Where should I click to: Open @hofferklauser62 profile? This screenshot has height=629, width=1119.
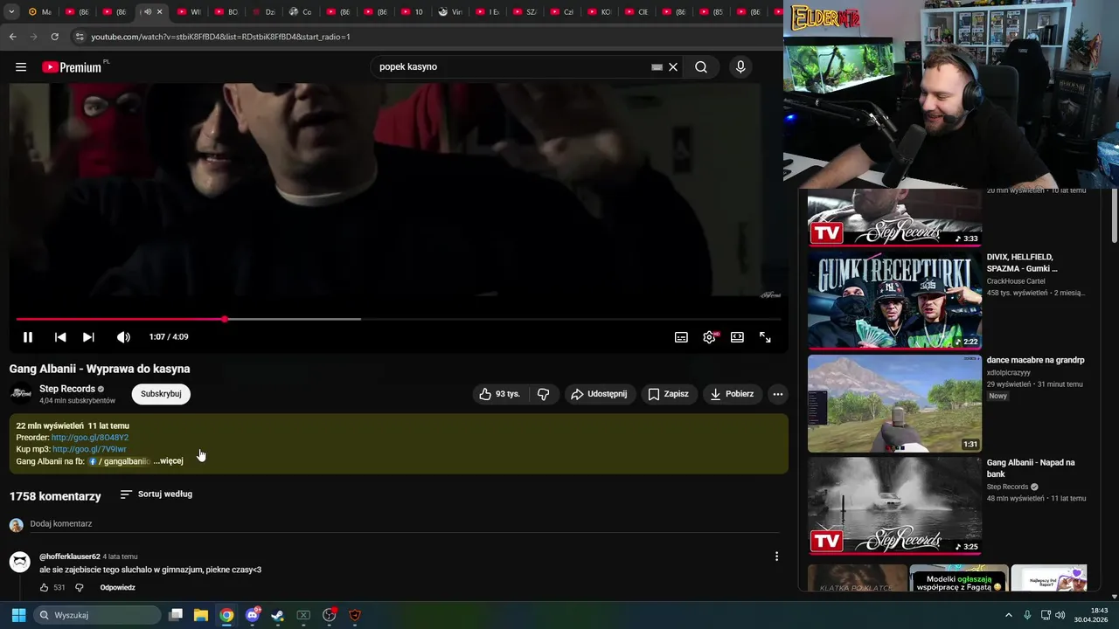click(70, 556)
